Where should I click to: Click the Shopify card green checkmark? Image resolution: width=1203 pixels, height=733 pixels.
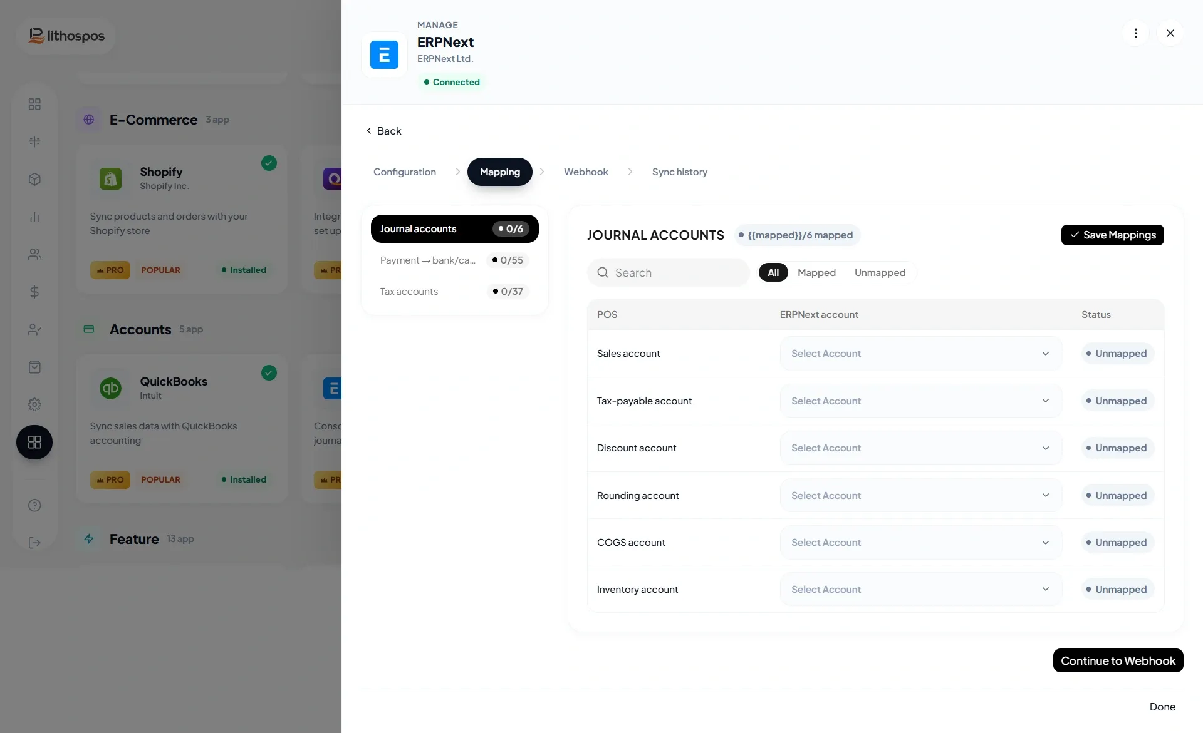(x=269, y=163)
